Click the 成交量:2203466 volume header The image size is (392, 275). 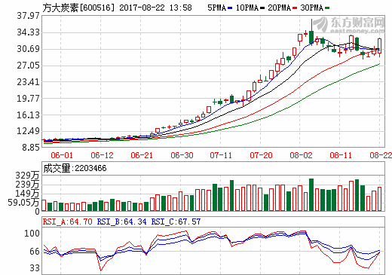pos(75,168)
